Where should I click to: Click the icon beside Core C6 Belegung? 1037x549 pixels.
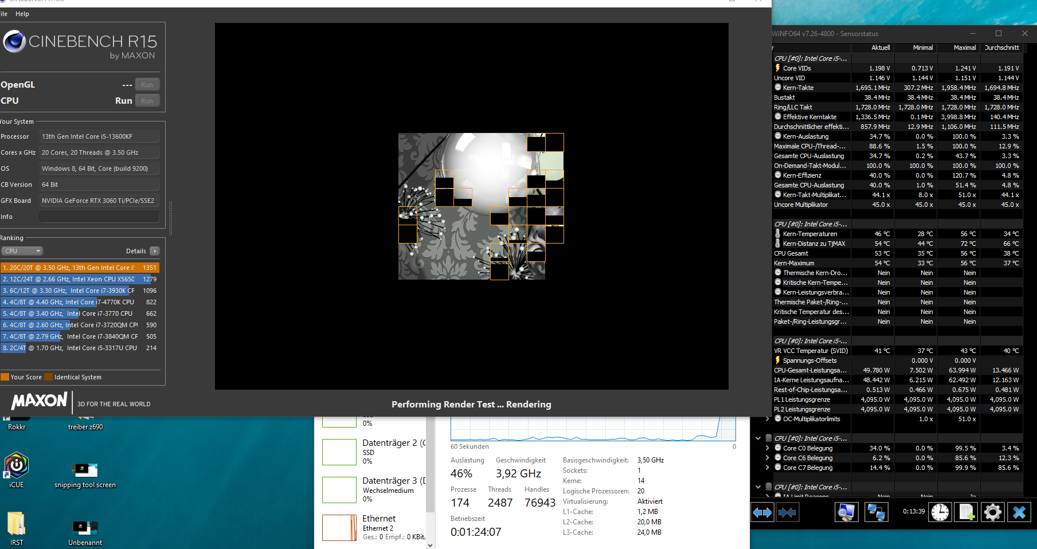point(778,458)
